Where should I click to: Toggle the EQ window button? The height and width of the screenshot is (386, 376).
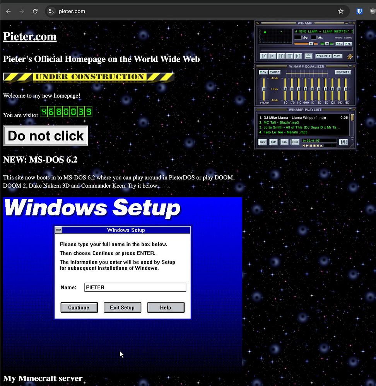coord(339,44)
